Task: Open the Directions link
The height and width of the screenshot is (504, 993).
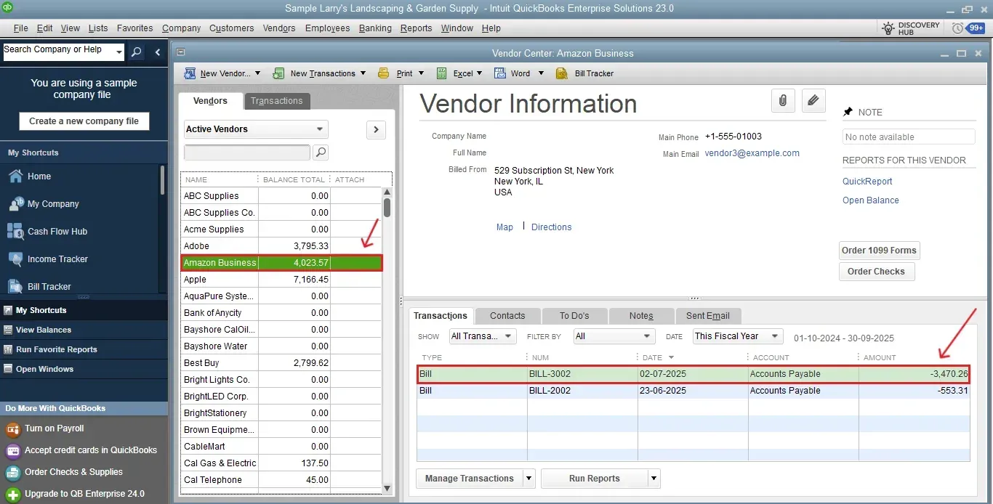Action: (552, 227)
